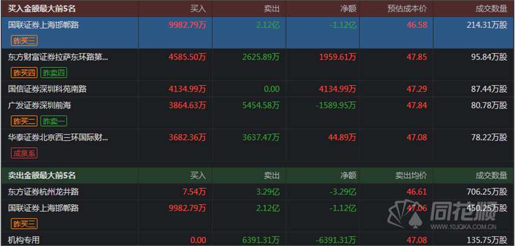Click 净额 column header in the sell top-5 table
Screen dimensions: 515x246
(348, 175)
